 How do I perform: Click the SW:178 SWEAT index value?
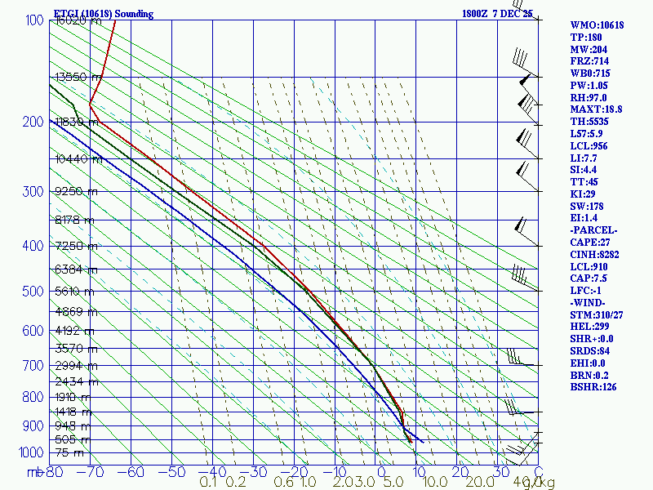coord(587,206)
